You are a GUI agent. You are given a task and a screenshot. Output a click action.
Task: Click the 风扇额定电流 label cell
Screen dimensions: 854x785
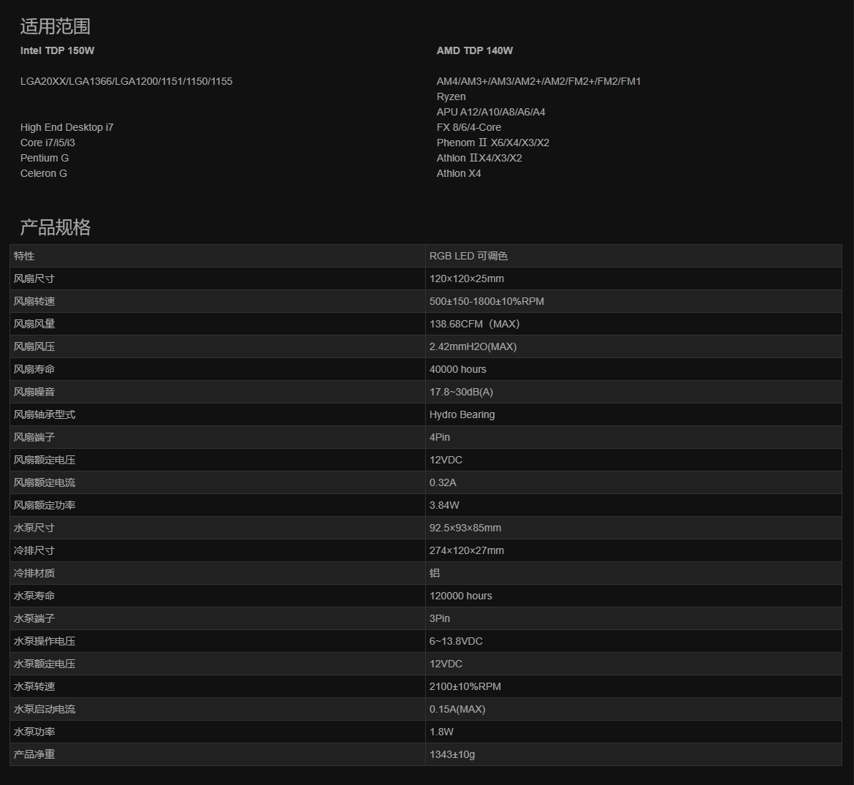[x=217, y=482]
